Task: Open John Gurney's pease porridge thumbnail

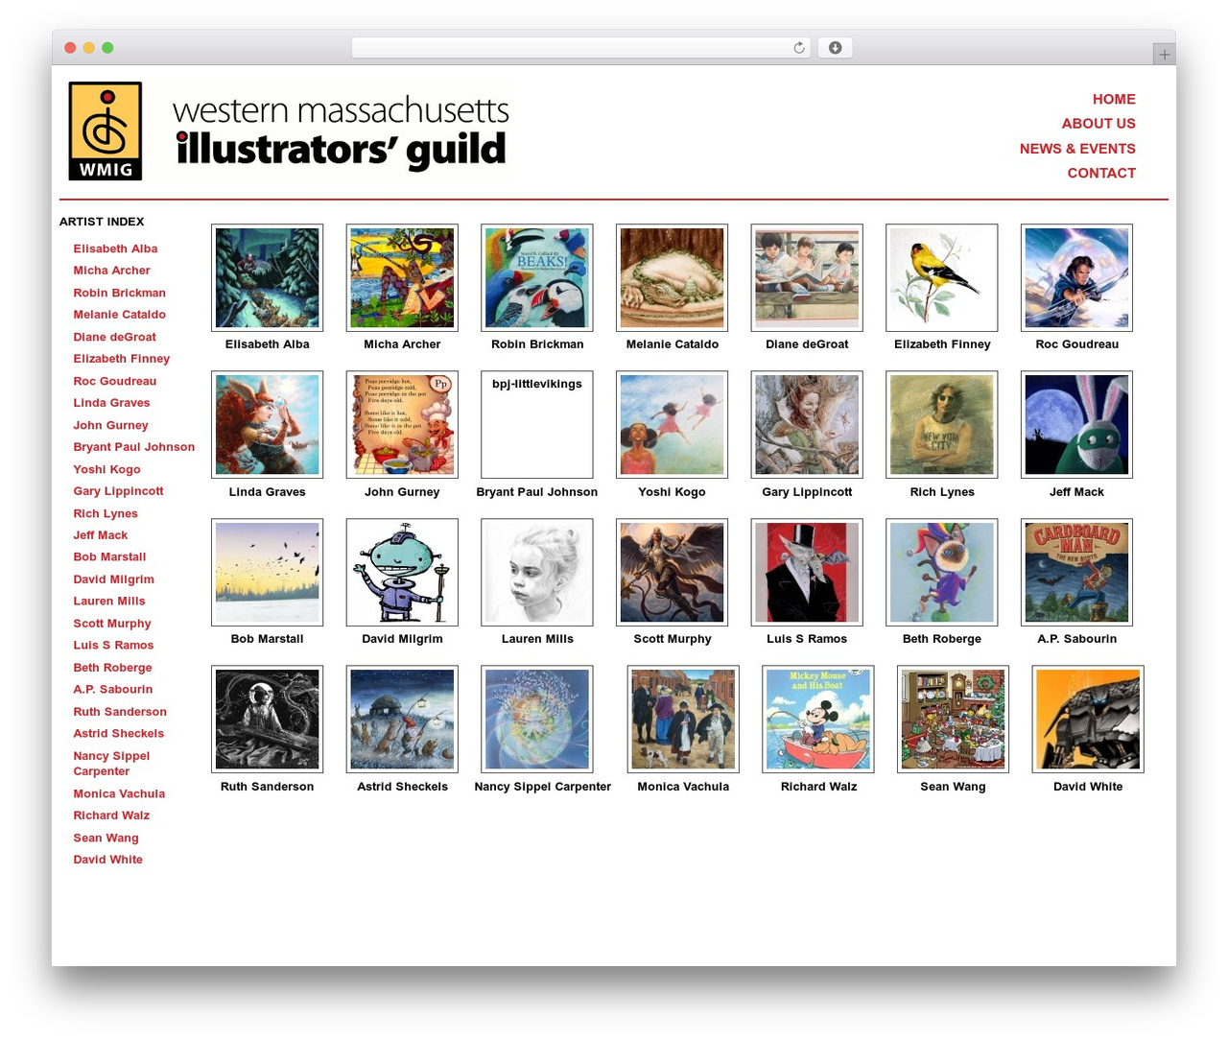Action: click(402, 425)
